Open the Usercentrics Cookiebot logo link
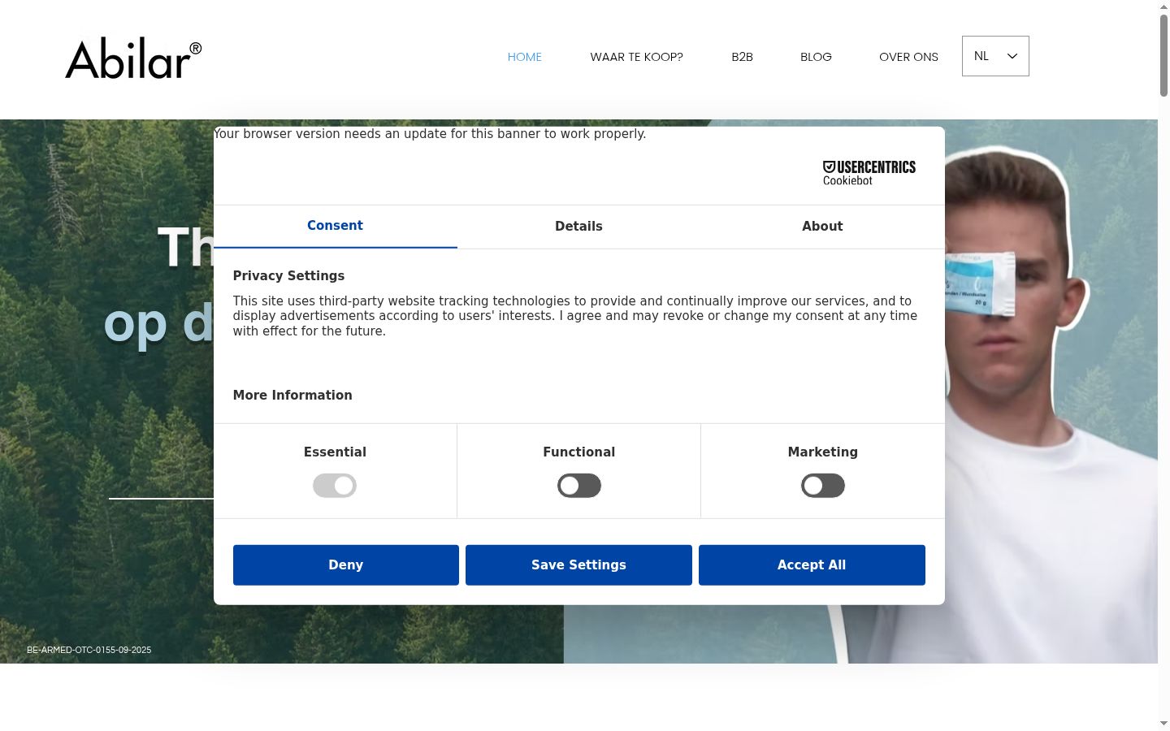This screenshot has height=731, width=1170. tap(869, 173)
